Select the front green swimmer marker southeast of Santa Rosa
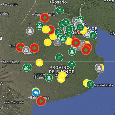 [x=26, y=68]
